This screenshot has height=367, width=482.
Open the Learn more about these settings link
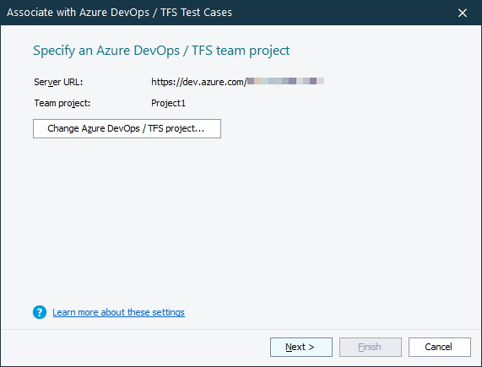click(118, 312)
